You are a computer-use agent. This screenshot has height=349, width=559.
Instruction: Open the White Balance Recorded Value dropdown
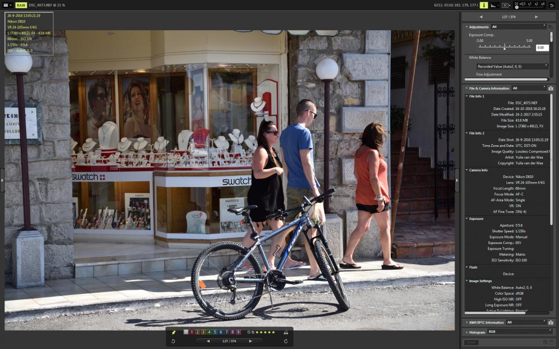pyautogui.click(x=512, y=66)
